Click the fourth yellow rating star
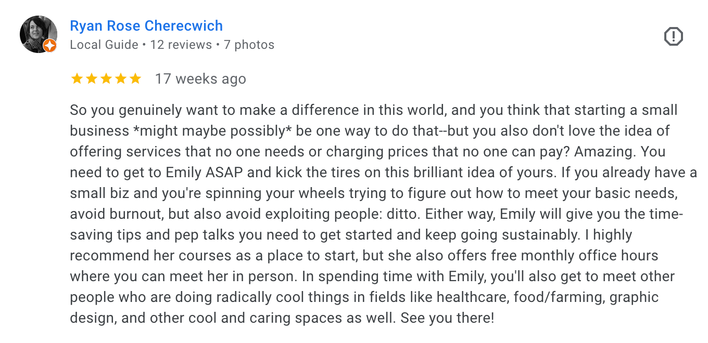Viewport: 708px width, 343px height. pyautogui.click(x=121, y=79)
